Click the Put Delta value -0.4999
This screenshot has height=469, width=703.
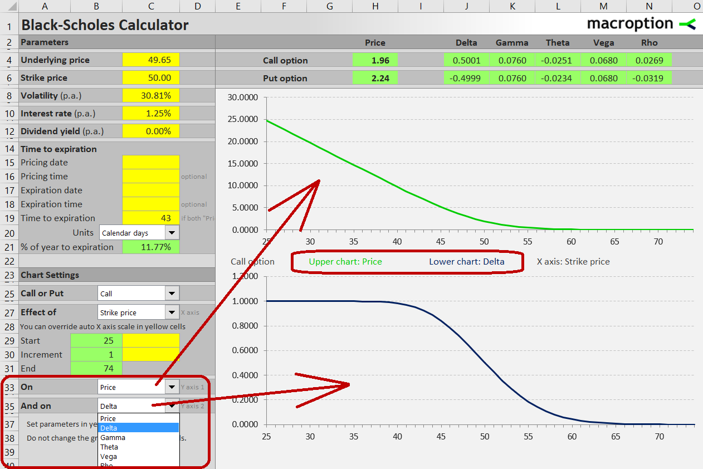click(466, 78)
